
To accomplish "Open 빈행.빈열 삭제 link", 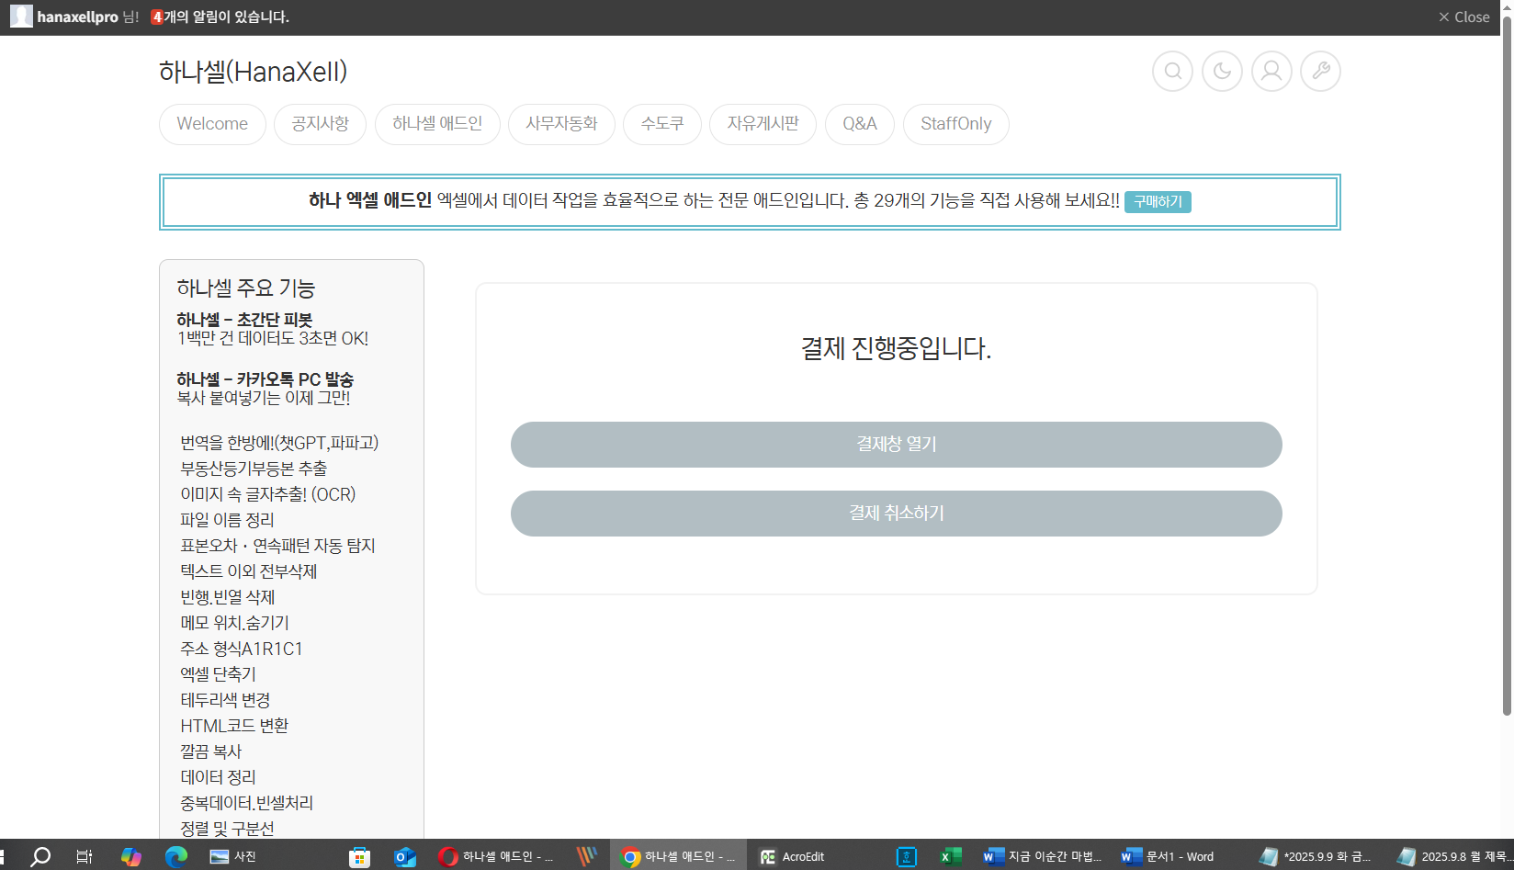I will click(228, 597).
